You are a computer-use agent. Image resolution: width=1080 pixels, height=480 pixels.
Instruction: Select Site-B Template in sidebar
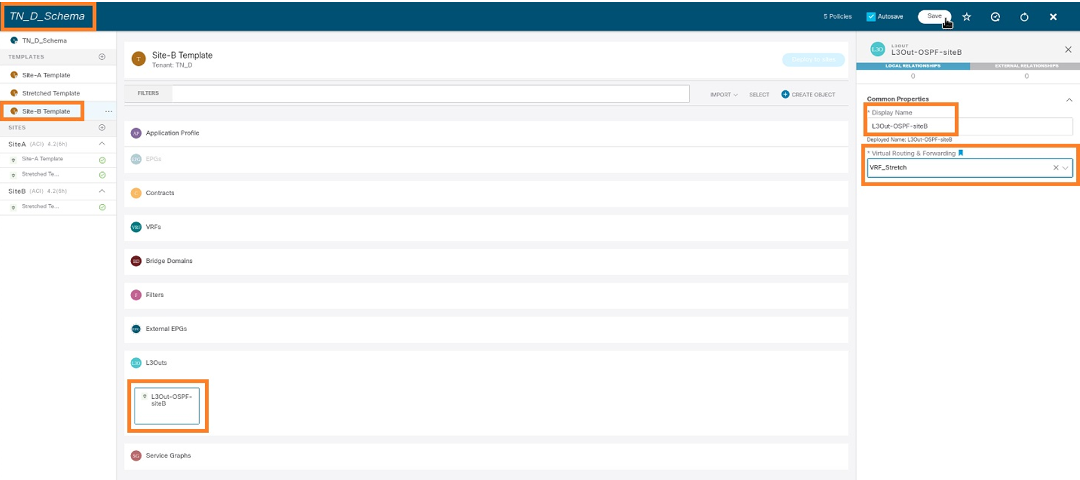[46, 111]
